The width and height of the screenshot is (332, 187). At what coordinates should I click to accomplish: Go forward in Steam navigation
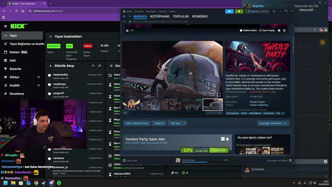coord(129,16)
